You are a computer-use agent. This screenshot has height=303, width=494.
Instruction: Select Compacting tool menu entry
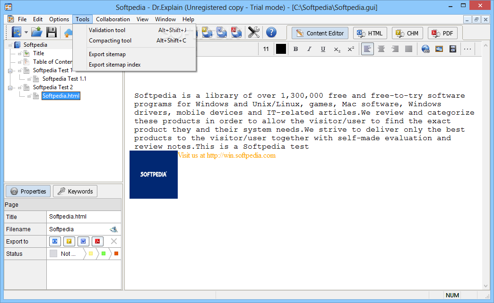coord(134,41)
